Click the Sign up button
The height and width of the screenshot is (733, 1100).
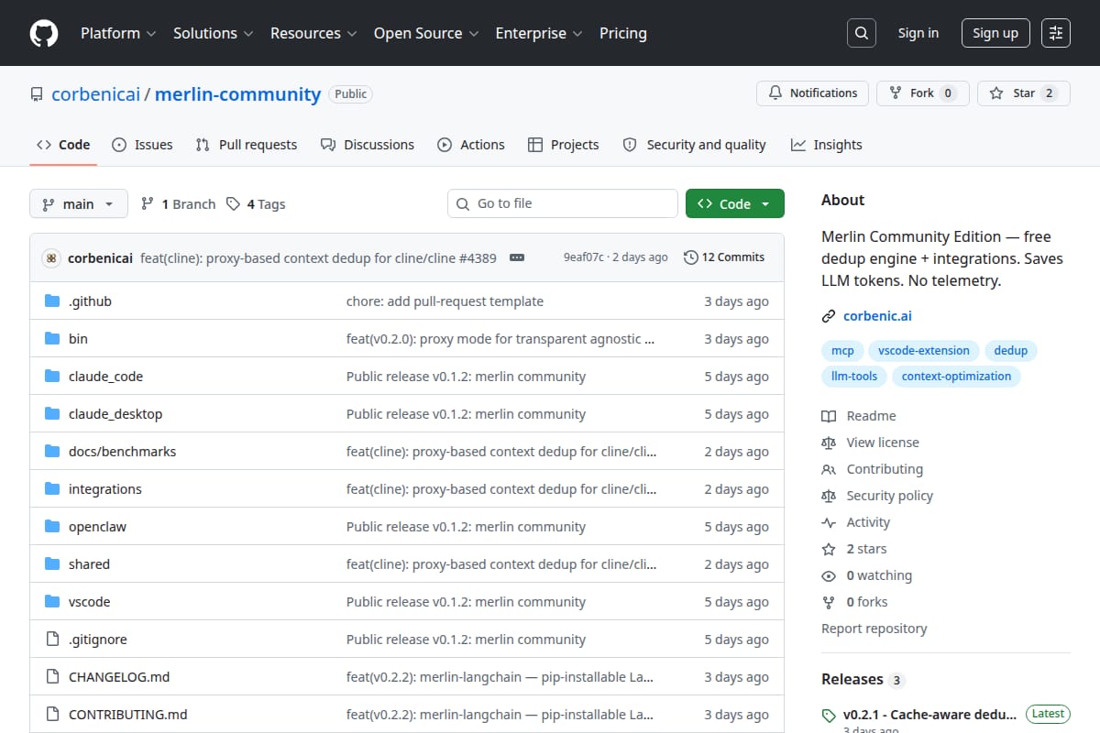point(995,33)
